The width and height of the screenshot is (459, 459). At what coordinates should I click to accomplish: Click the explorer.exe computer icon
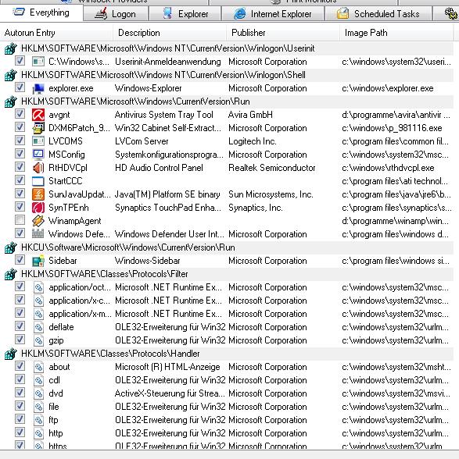point(38,88)
